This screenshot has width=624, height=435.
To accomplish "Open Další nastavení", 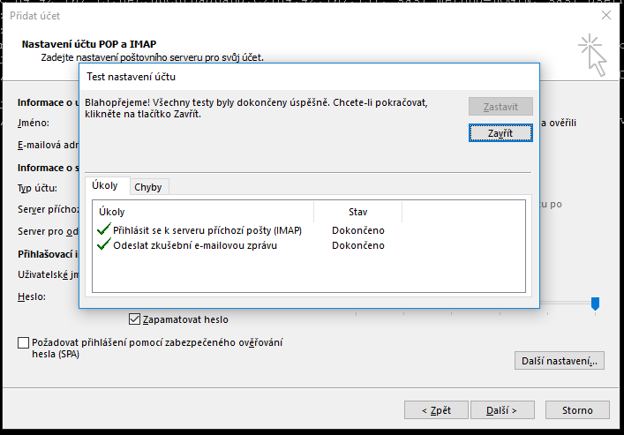I will click(x=559, y=360).
